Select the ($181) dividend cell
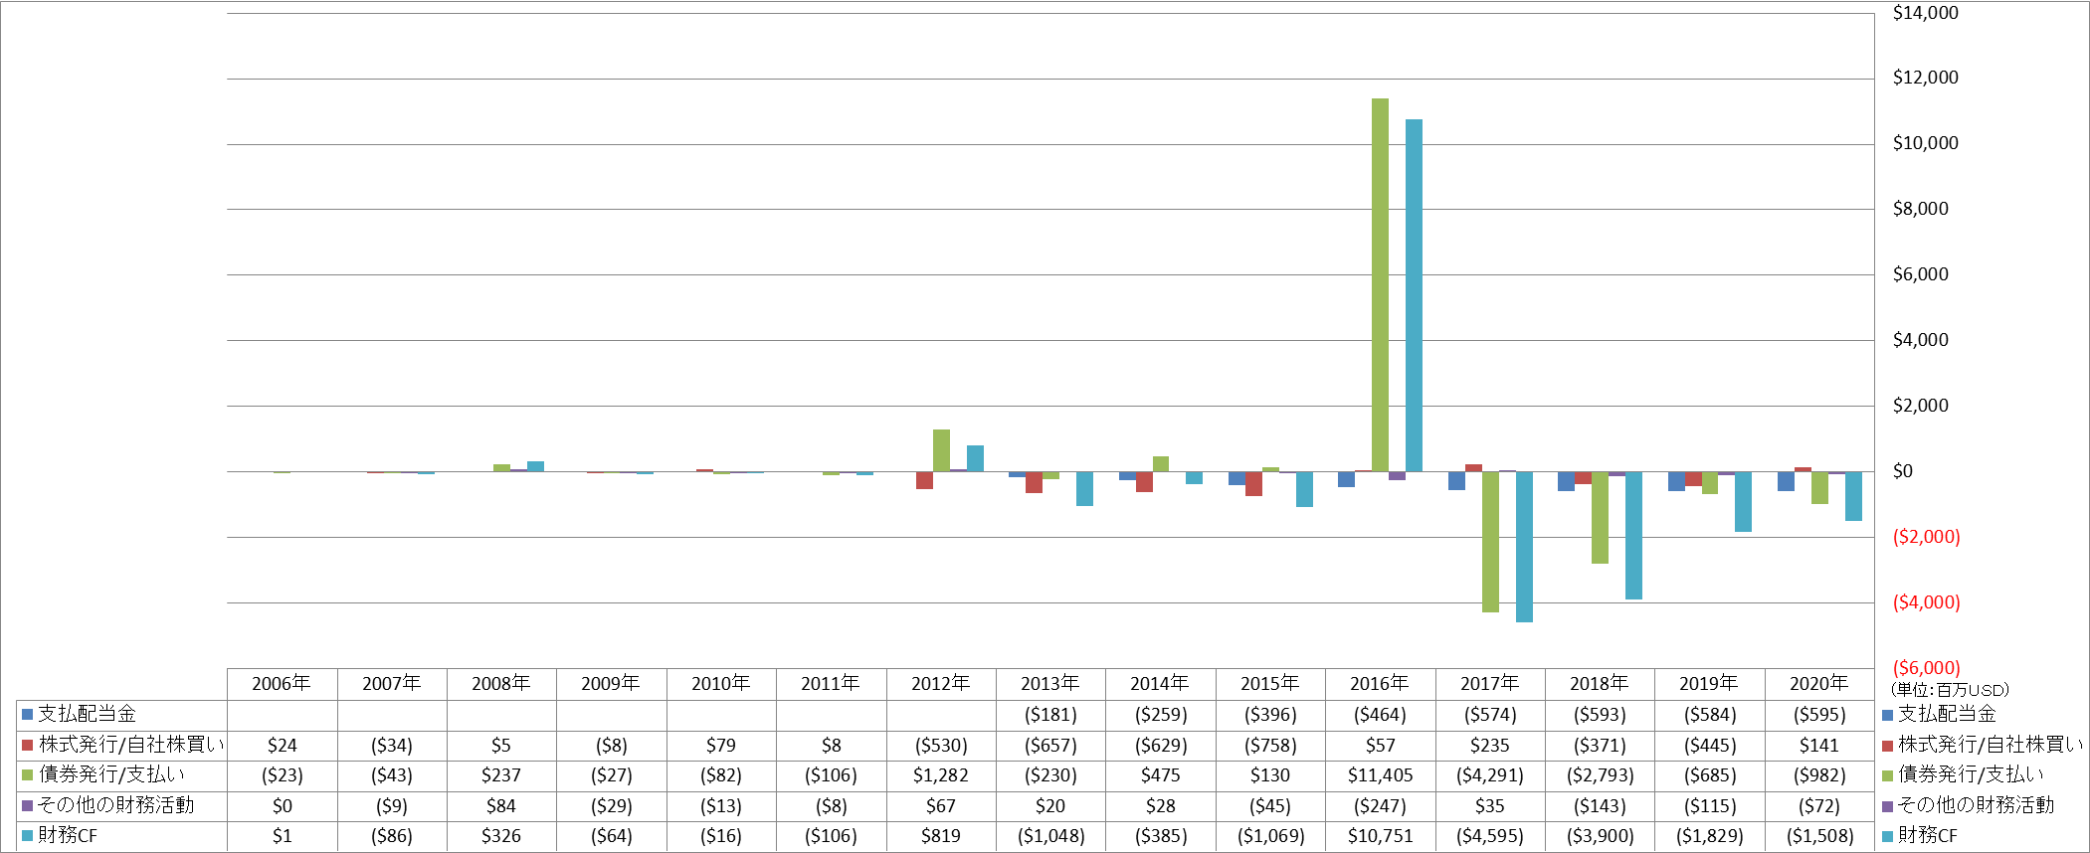 [x=1050, y=714]
